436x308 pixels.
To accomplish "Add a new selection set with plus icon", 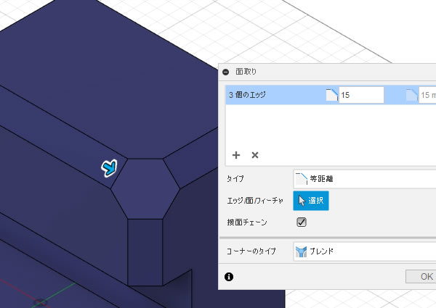I will (236, 155).
